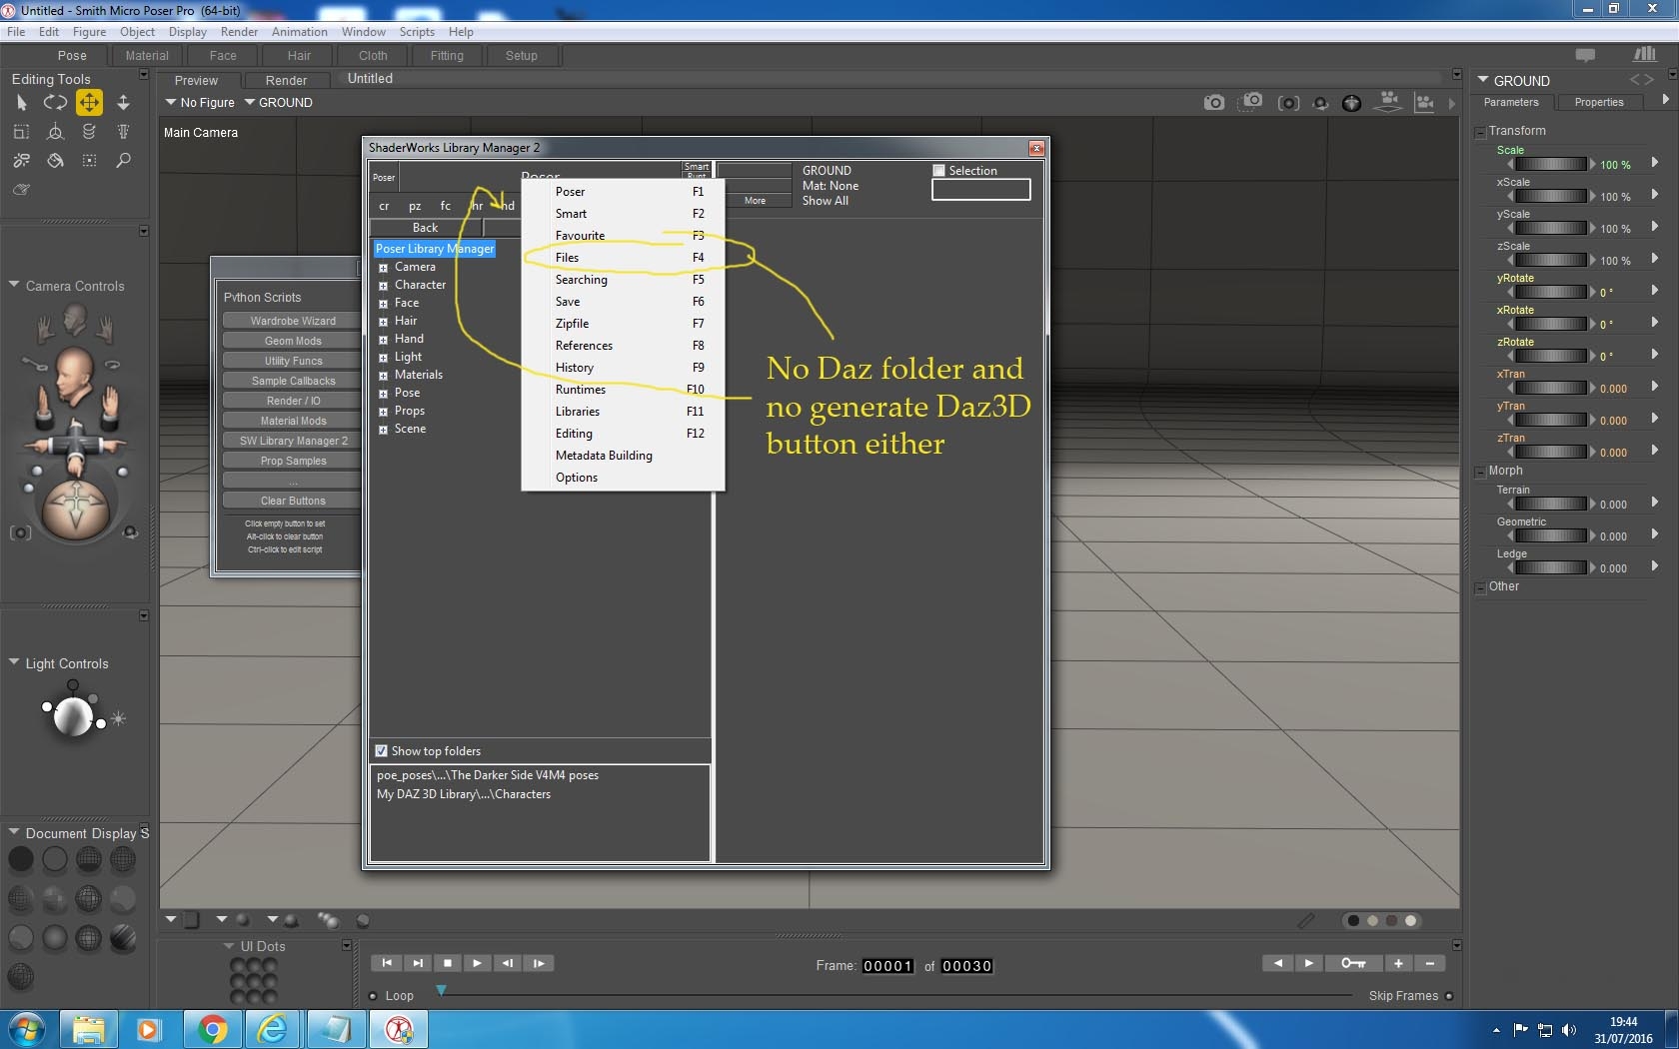Click the search field under Selection
The width and height of the screenshot is (1679, 1049).
point(980,190)
